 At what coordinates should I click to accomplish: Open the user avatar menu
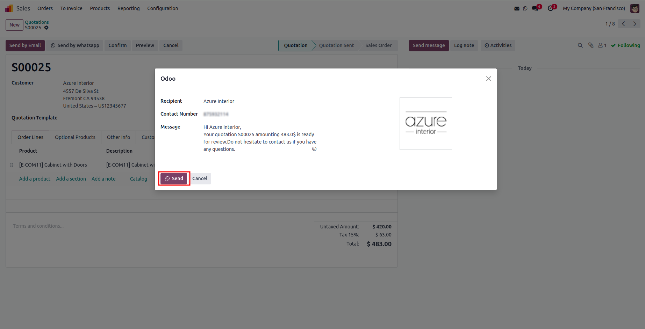(635, 8)
